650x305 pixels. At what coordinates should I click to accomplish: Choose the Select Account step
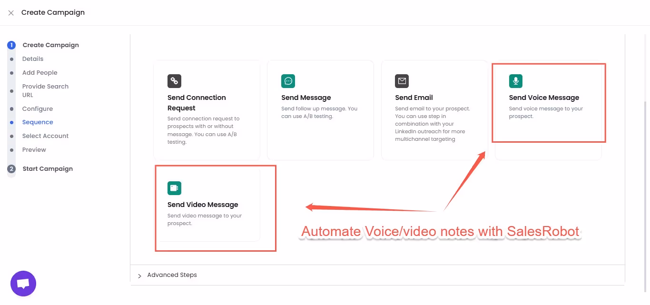[x=45, y=136]
